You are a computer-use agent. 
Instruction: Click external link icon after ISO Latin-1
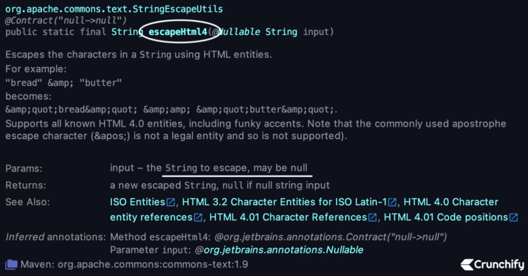click(393, 202)
